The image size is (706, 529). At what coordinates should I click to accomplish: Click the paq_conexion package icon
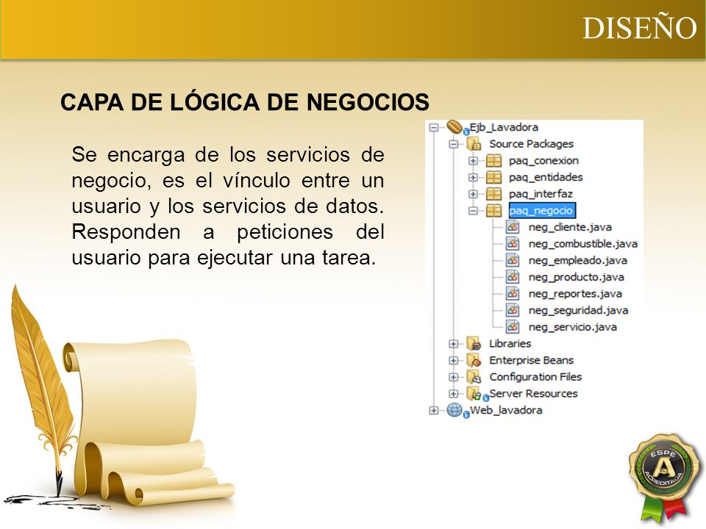point(494,161)
